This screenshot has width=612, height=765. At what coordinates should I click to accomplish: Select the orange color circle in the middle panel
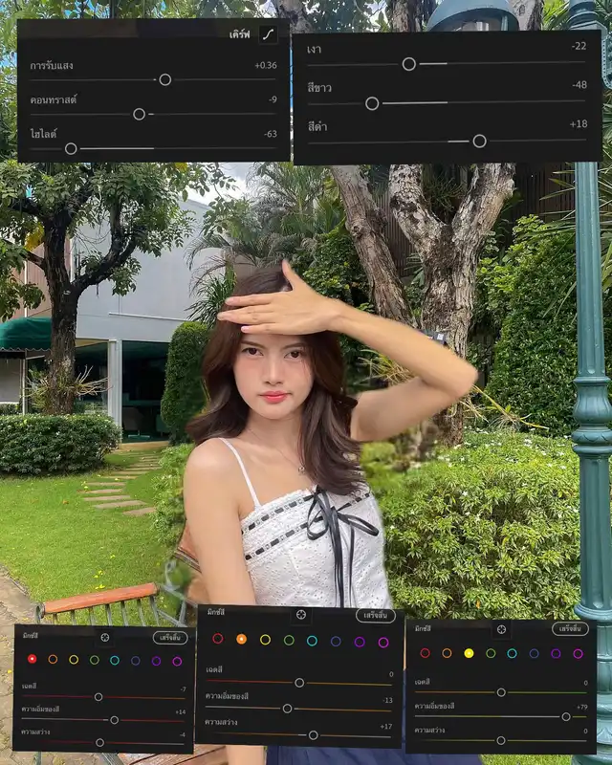coord(241,640)
